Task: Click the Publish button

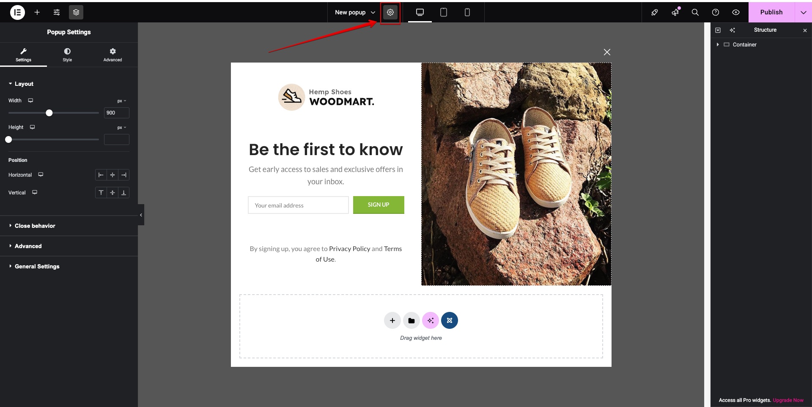Action: 771,12
